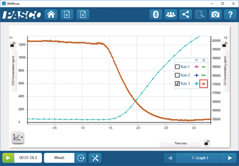Screen dimensions: 239x166
Task: Open sampling options clock icon
Action: [81, 158]
